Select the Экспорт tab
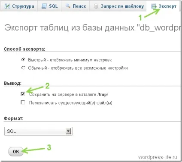 pyautogui.click(x=163, y=6)
